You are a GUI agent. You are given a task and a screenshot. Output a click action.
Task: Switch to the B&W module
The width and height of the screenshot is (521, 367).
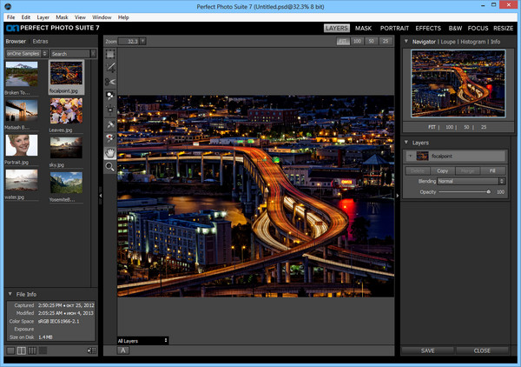(x=455, y=29)
